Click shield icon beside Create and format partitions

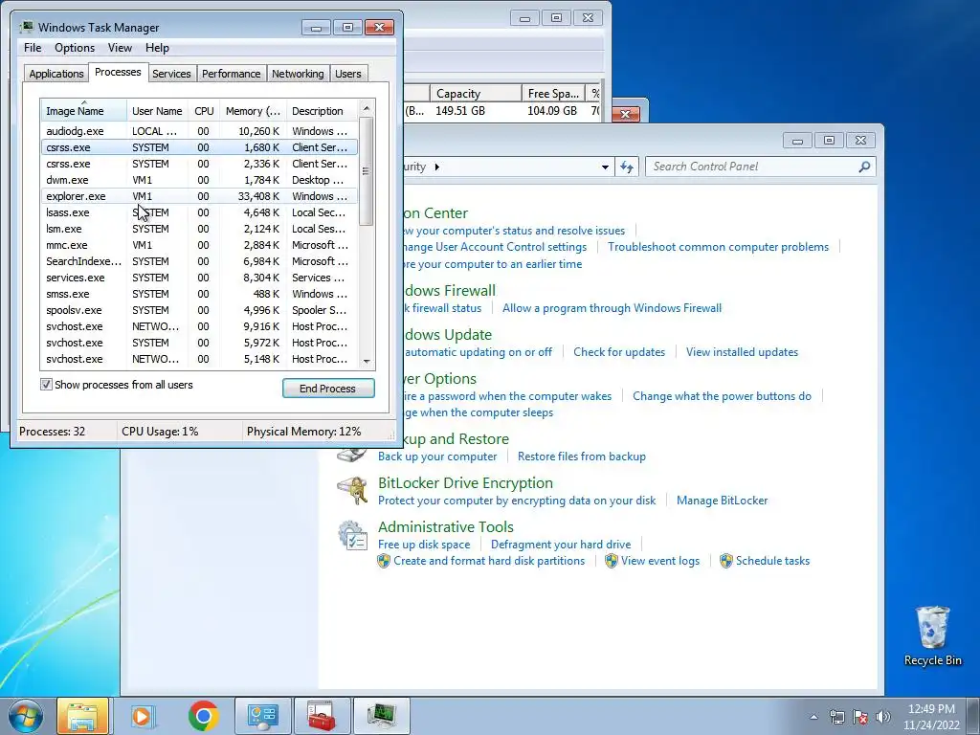[384, 561]
